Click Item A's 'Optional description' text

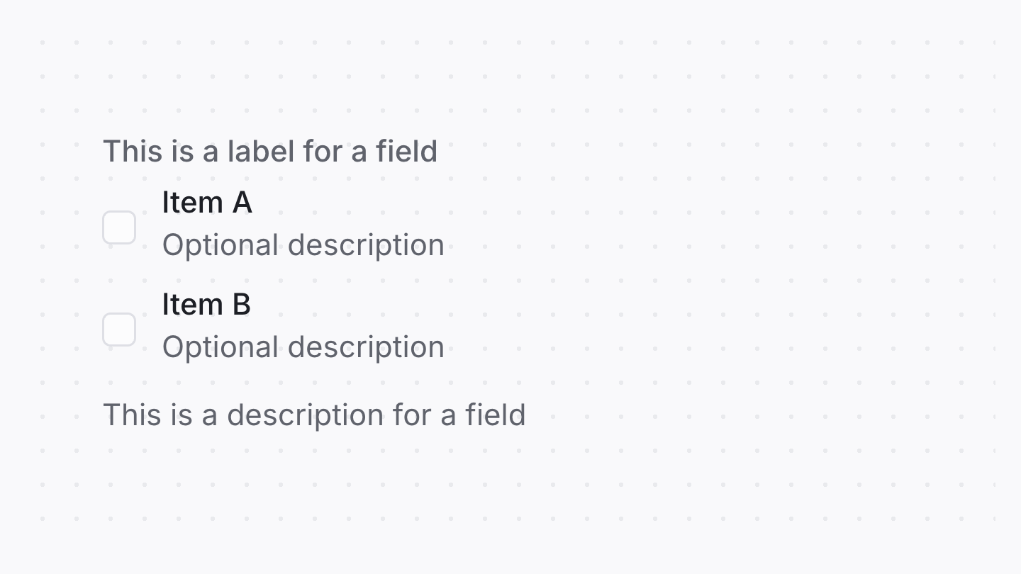pos(303,244)
